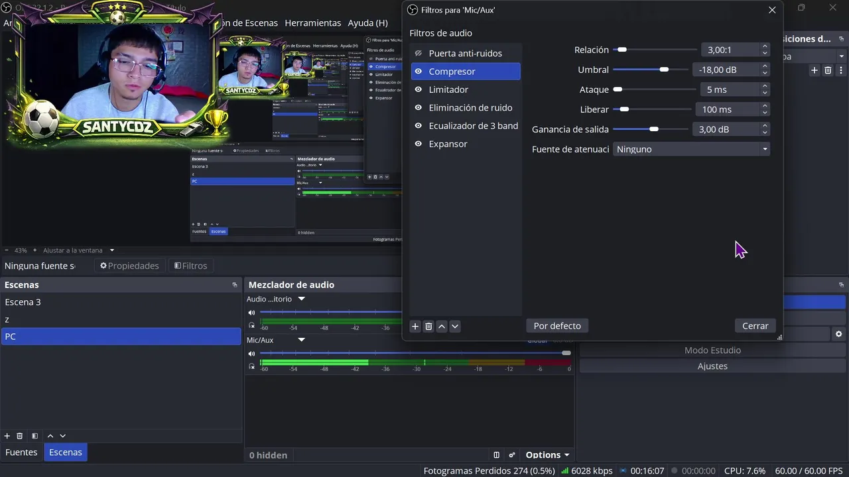The width and height of the screenshot is (849, 477).
Task: Open the Ayuda (H) menu
Action: (x=368, y=23)
